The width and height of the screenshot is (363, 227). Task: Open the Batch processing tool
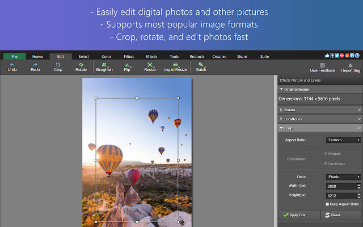tap(201, 65)
